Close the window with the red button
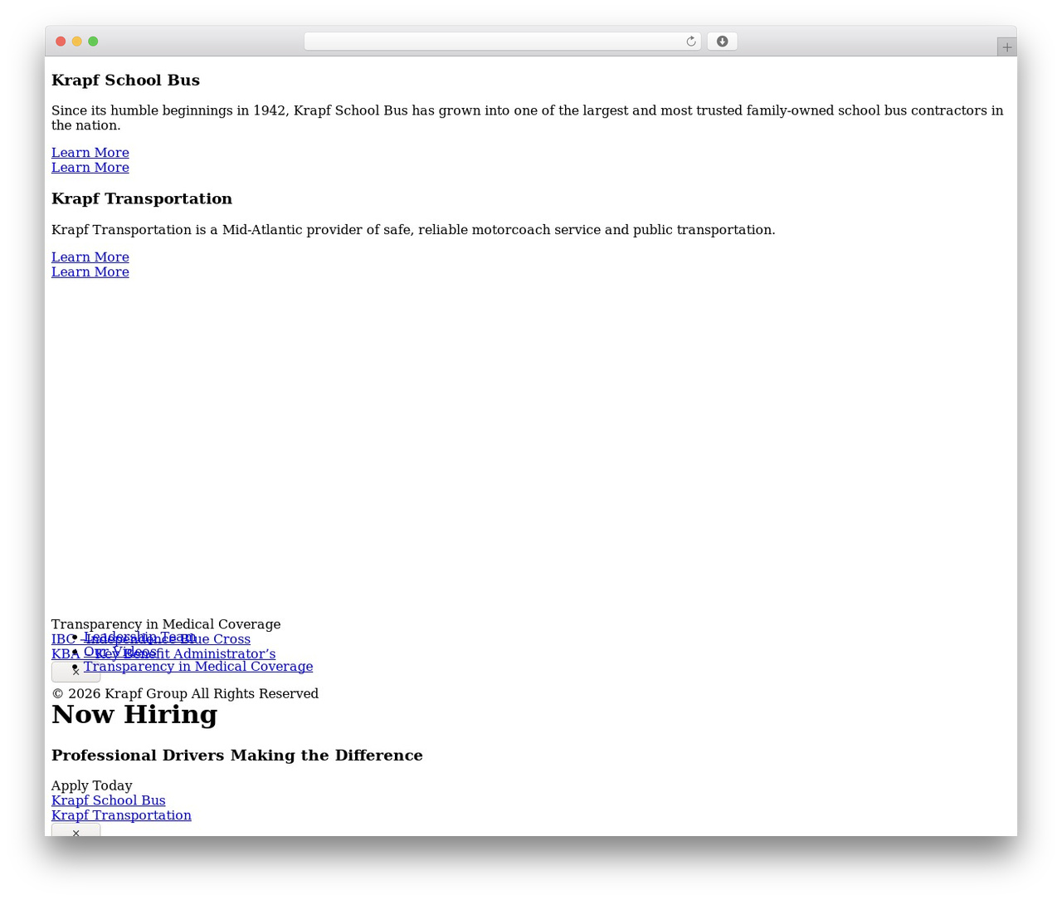Viewport: 1062px width, 900px height. [x=61, y=42]
